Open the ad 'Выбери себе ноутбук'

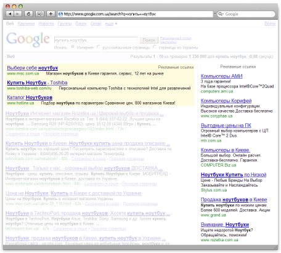click(x=33, y=68)
